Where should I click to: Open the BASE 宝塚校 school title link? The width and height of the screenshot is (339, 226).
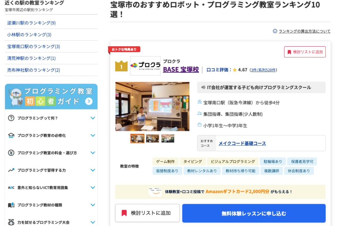[181, 70]
